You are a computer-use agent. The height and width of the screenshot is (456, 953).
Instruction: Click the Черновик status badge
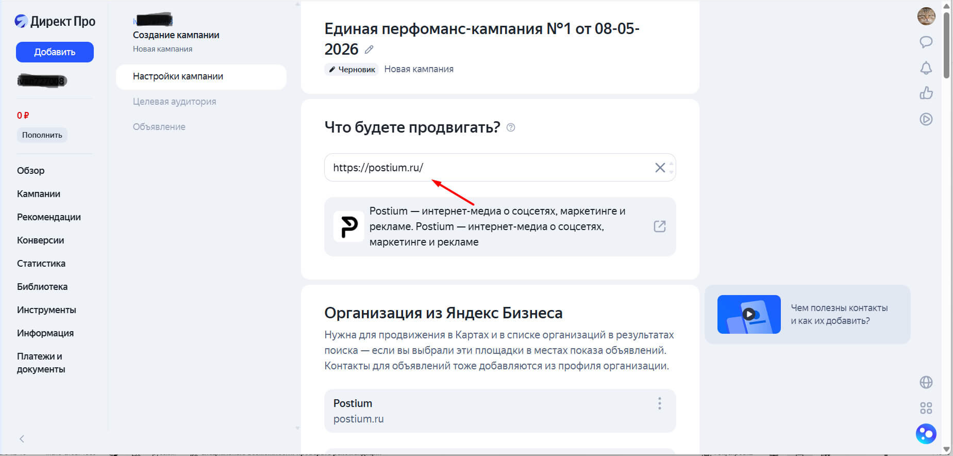point(352,69)
